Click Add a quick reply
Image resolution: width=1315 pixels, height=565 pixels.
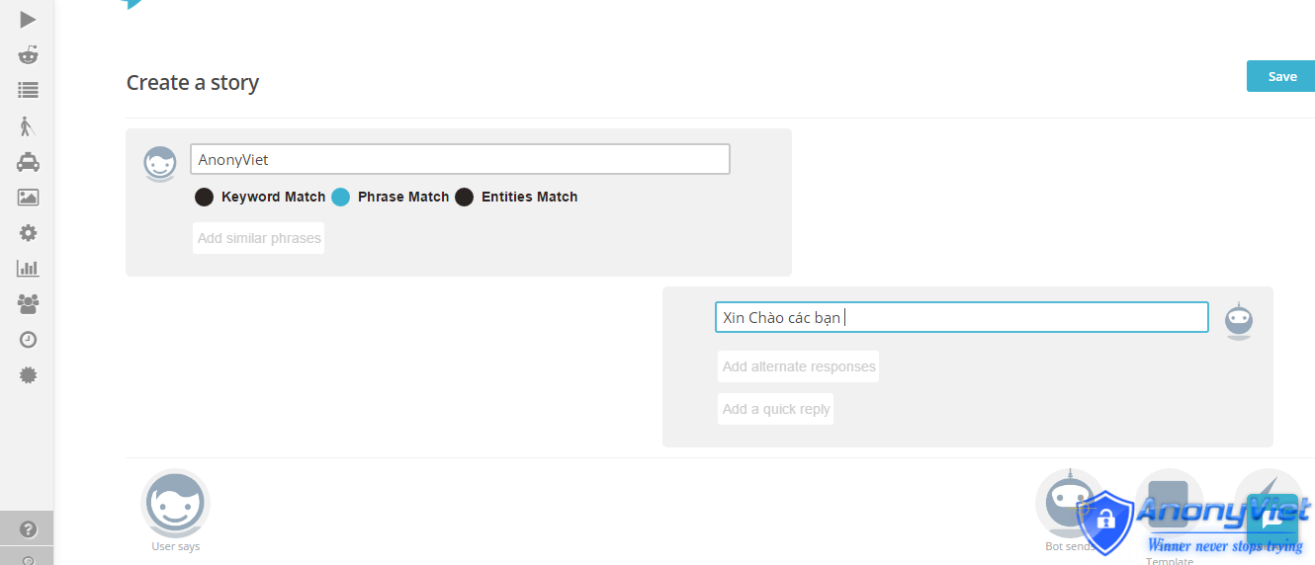pyautogui.click(x=776, y=409)
